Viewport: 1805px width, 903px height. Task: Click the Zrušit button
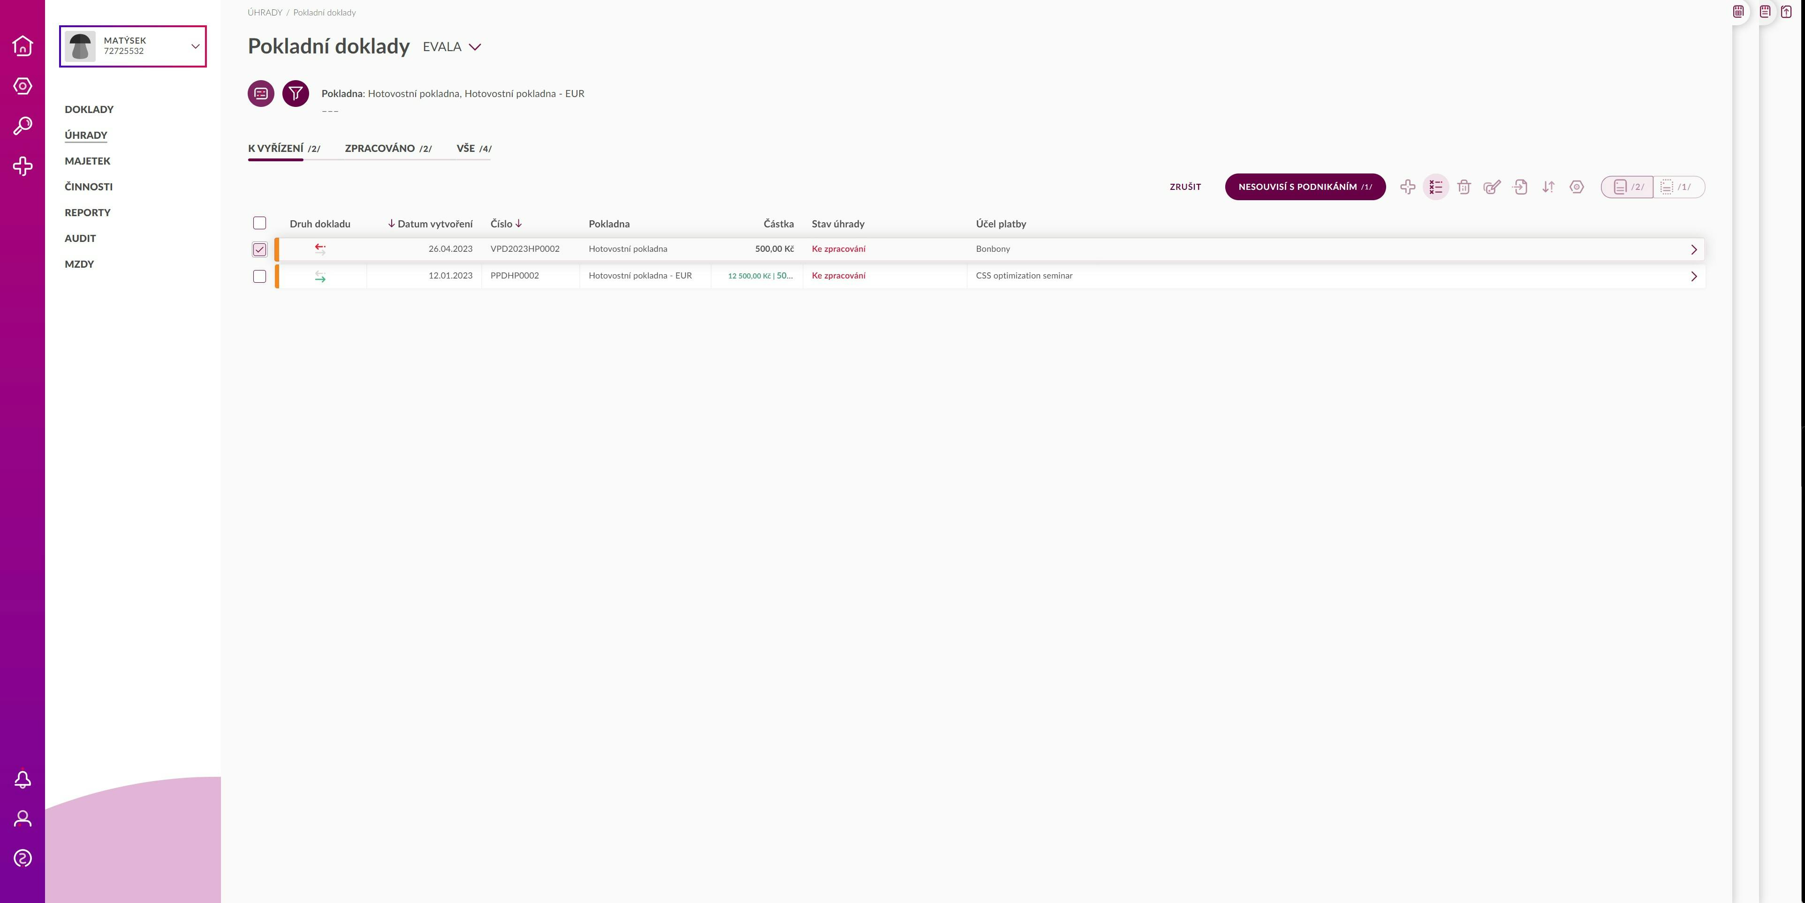(1185, 187)
